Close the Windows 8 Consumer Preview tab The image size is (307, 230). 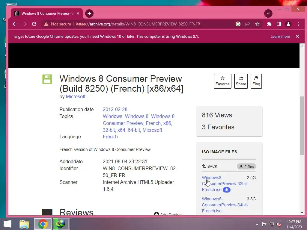[78, 13]
